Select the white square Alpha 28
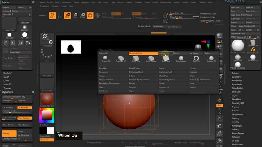Viewport: 262px width, 147px height. click(9, 36)
